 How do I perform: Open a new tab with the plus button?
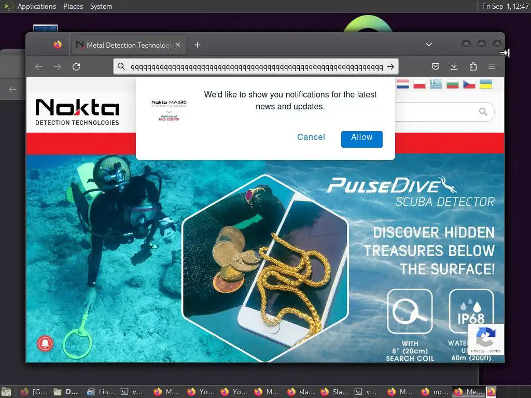point(198,45)
